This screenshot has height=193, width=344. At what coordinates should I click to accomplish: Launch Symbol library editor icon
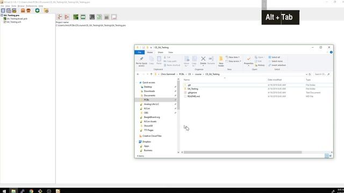click(67, 17)
